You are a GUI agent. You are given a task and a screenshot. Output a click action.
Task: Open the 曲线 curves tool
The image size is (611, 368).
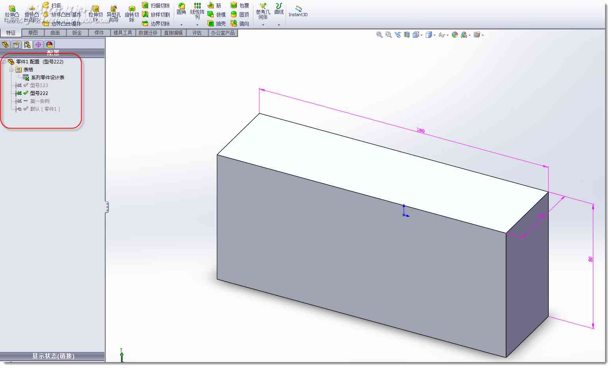[x=279, y=9]
